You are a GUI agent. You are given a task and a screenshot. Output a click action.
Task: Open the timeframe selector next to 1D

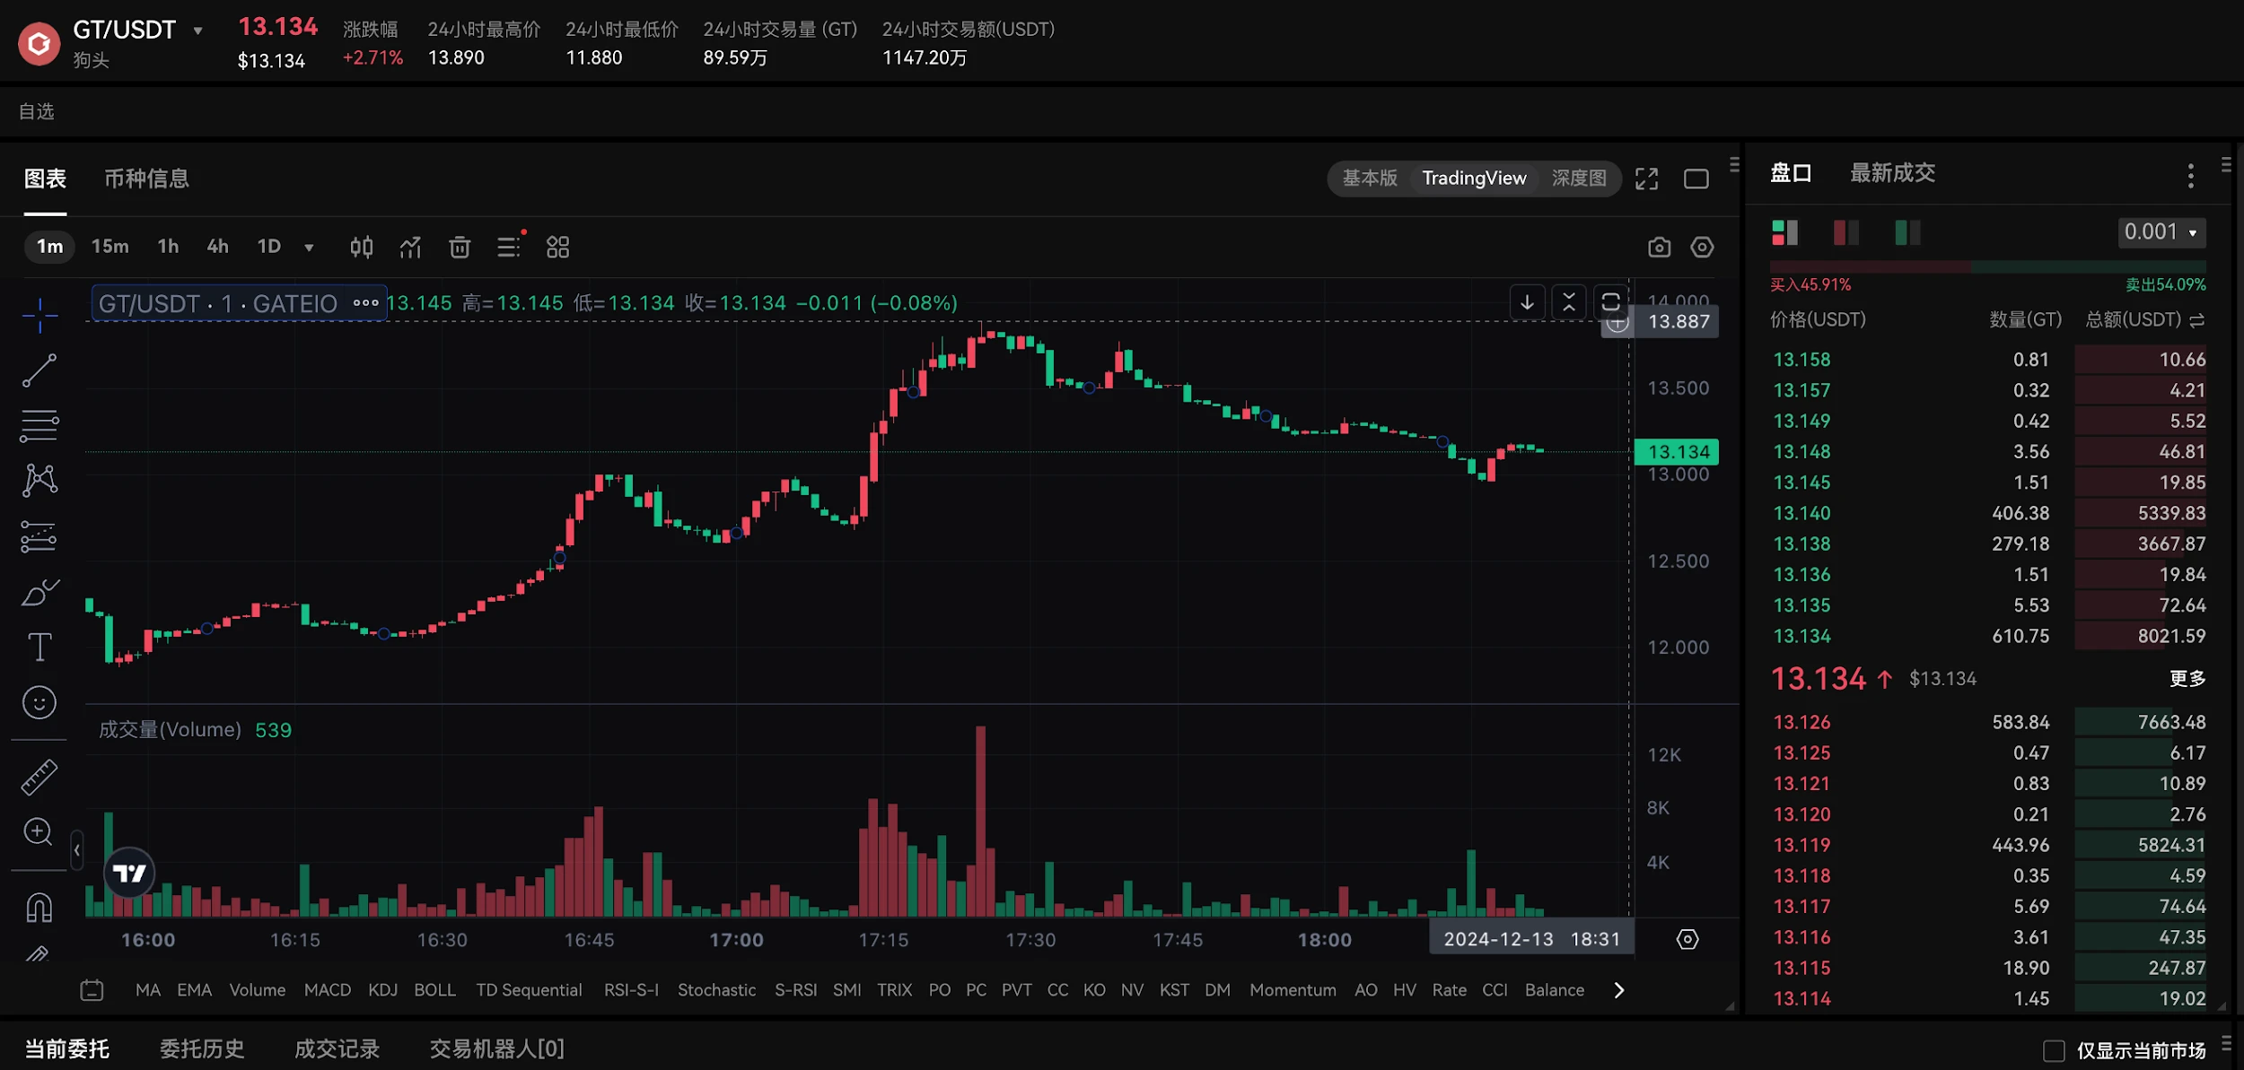(309, 246)
